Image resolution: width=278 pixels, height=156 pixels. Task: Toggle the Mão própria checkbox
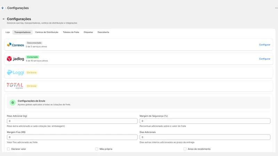[97, 149]
